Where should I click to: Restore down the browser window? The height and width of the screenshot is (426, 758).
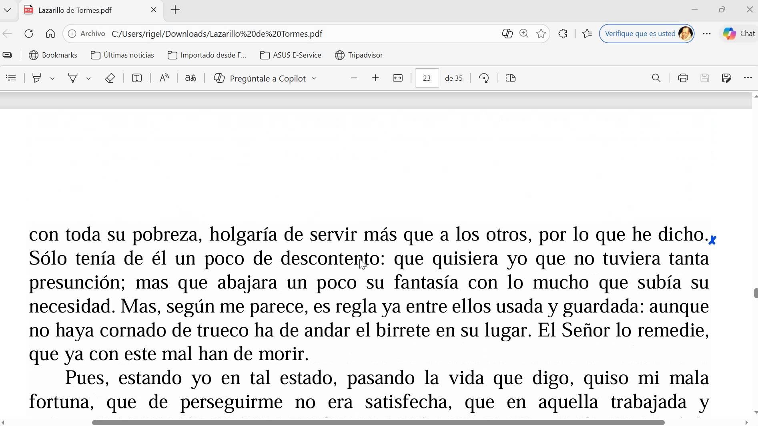(x=722, y=10)
